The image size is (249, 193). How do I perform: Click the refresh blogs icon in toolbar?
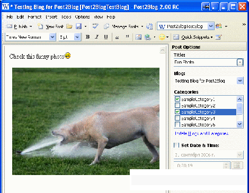[149, 26]
